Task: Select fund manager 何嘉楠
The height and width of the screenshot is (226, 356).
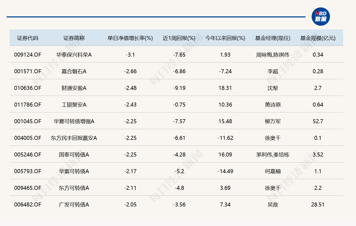Action: click(273, 171)
